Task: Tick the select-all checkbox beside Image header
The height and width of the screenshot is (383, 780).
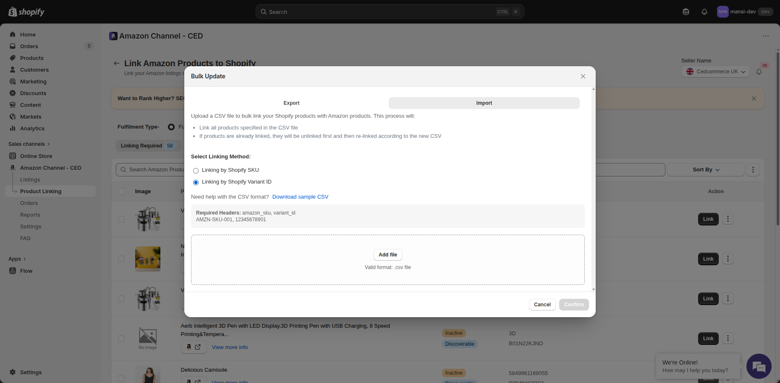Action: pyautogui.click(x=121, y=191)
